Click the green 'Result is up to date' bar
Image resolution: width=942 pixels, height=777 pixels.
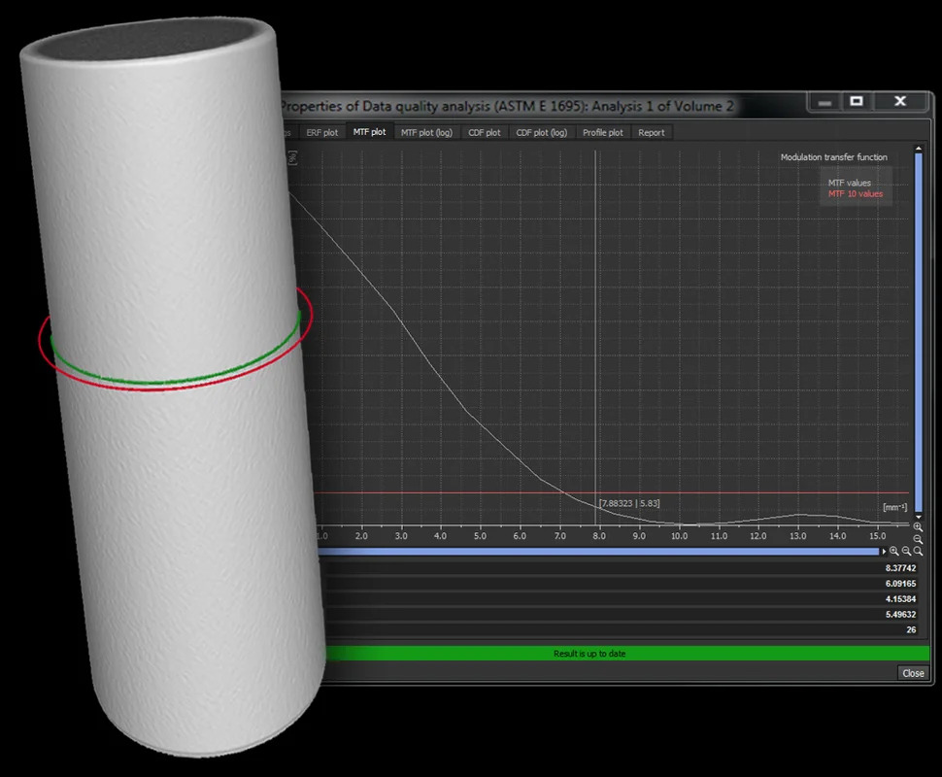[627, 654]
